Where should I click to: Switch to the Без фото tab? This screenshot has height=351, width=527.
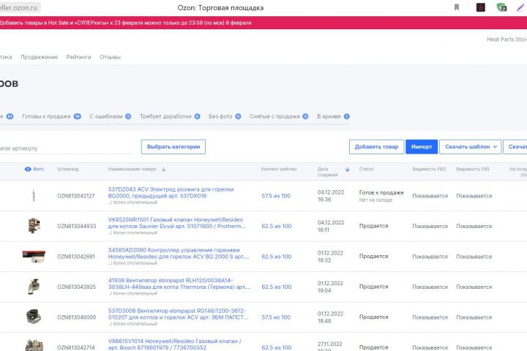coord(225,116)
